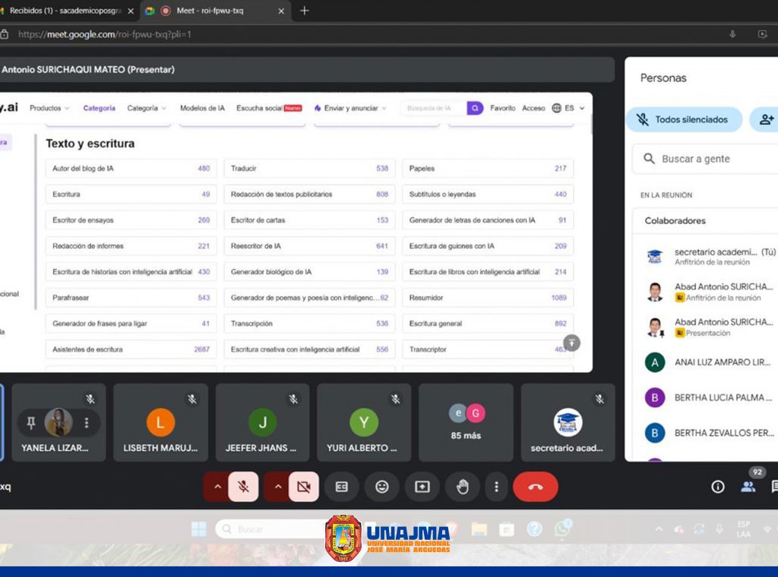Open Redacción de textos publicitarios category

[310, 194]
